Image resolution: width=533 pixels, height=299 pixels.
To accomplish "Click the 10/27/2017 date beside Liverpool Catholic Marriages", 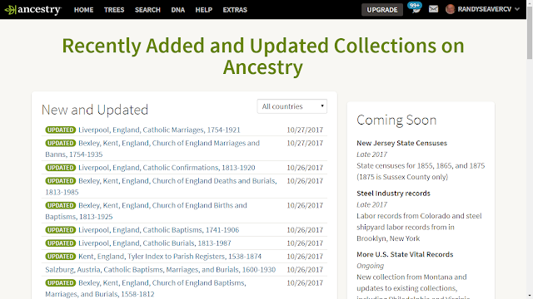I will (x=305, y=130).
